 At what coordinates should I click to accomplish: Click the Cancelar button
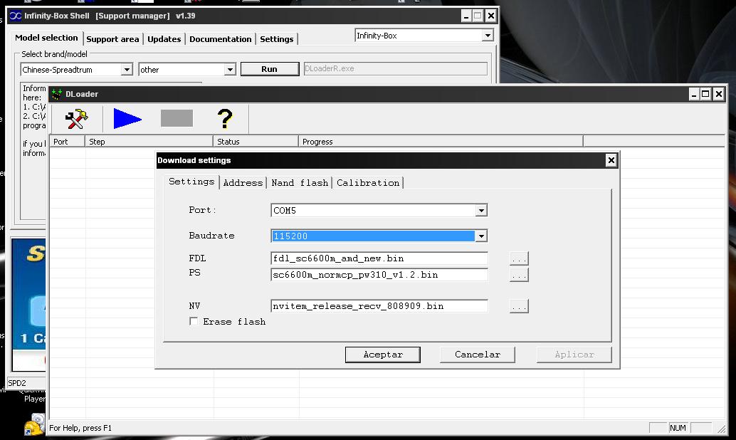coord(478,355)
